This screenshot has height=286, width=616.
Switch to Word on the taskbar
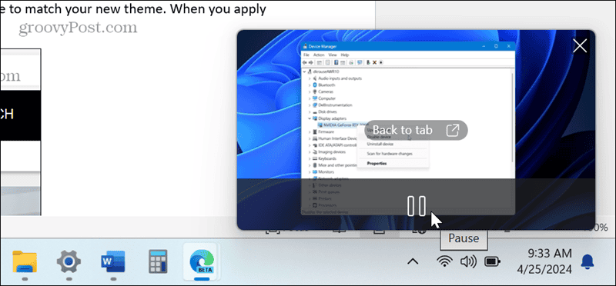[113, 261]
